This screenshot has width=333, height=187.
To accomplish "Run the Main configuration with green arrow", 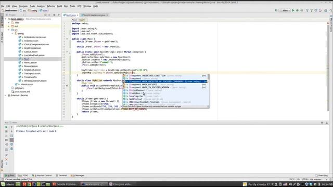I will pos(293,10).
